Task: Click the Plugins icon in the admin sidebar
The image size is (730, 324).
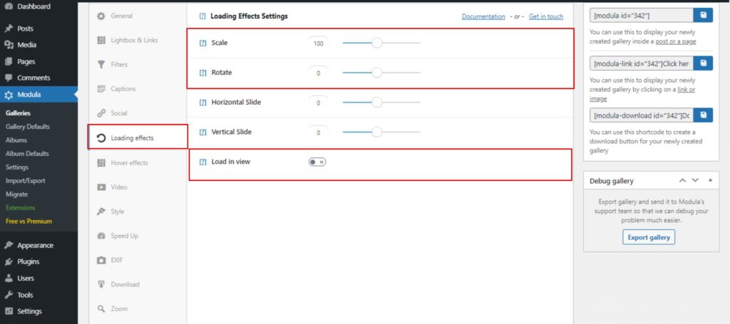Action: click(x=8, y=262)
